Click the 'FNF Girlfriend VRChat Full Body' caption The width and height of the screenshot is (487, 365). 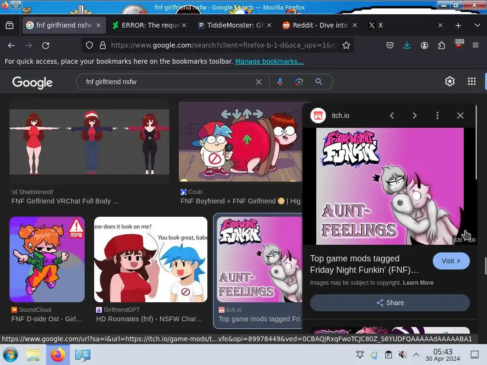point(65,201)
